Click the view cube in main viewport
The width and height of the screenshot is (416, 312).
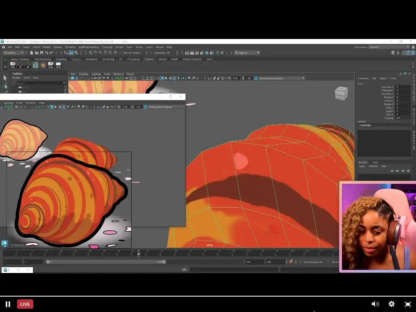point(341,93)
